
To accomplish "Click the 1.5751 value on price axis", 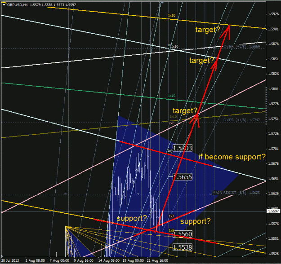I will (273, 119).
